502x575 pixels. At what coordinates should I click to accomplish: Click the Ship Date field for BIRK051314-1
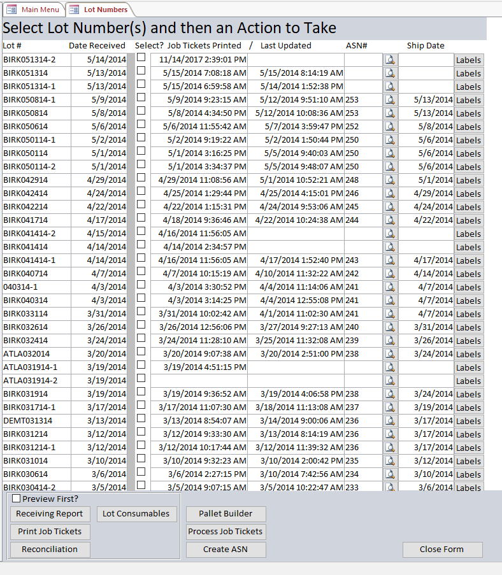[426, 87]
